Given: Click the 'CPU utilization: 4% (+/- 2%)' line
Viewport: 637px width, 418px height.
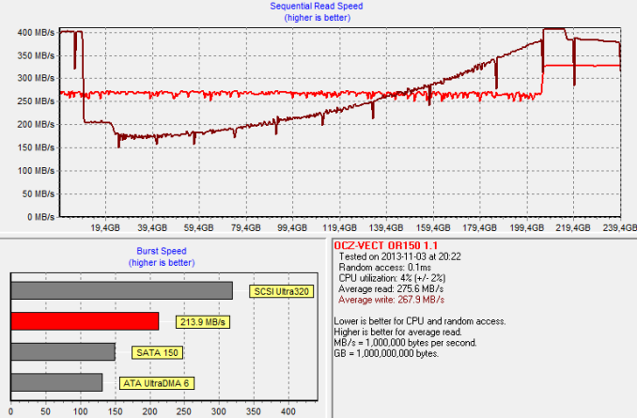Looking at the screenshot, I should (392, 278).
